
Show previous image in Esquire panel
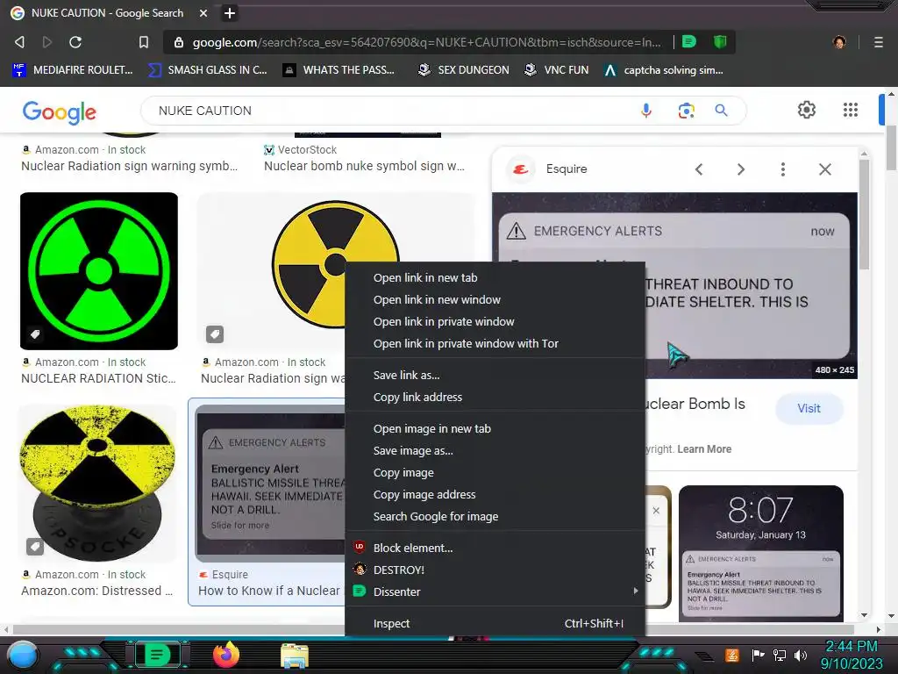(699, 169)
